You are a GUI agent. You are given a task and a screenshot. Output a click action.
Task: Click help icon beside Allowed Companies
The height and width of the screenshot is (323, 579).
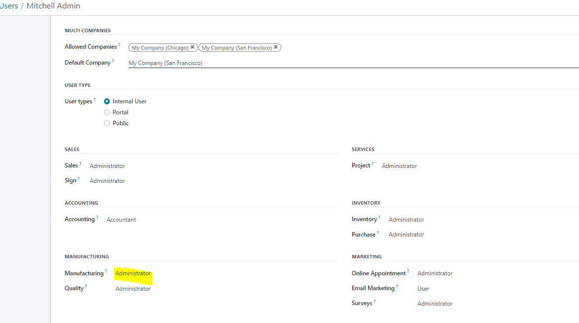(119, 45)
